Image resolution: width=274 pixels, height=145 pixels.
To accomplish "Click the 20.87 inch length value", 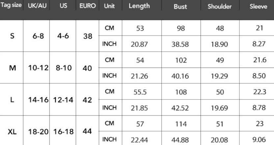I will tap(139, 44).
